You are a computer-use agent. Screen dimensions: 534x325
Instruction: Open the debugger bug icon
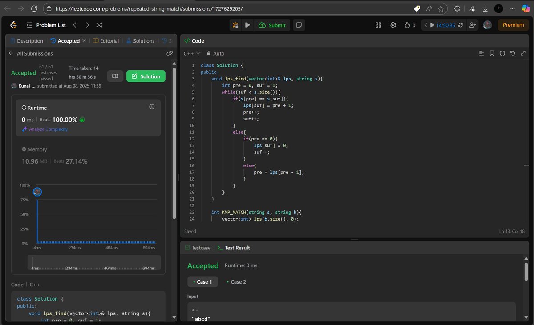point(236,25)
